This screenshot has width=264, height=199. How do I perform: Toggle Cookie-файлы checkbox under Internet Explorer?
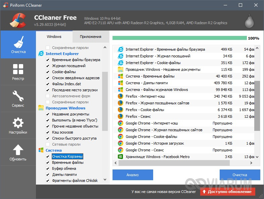(48, 72)
